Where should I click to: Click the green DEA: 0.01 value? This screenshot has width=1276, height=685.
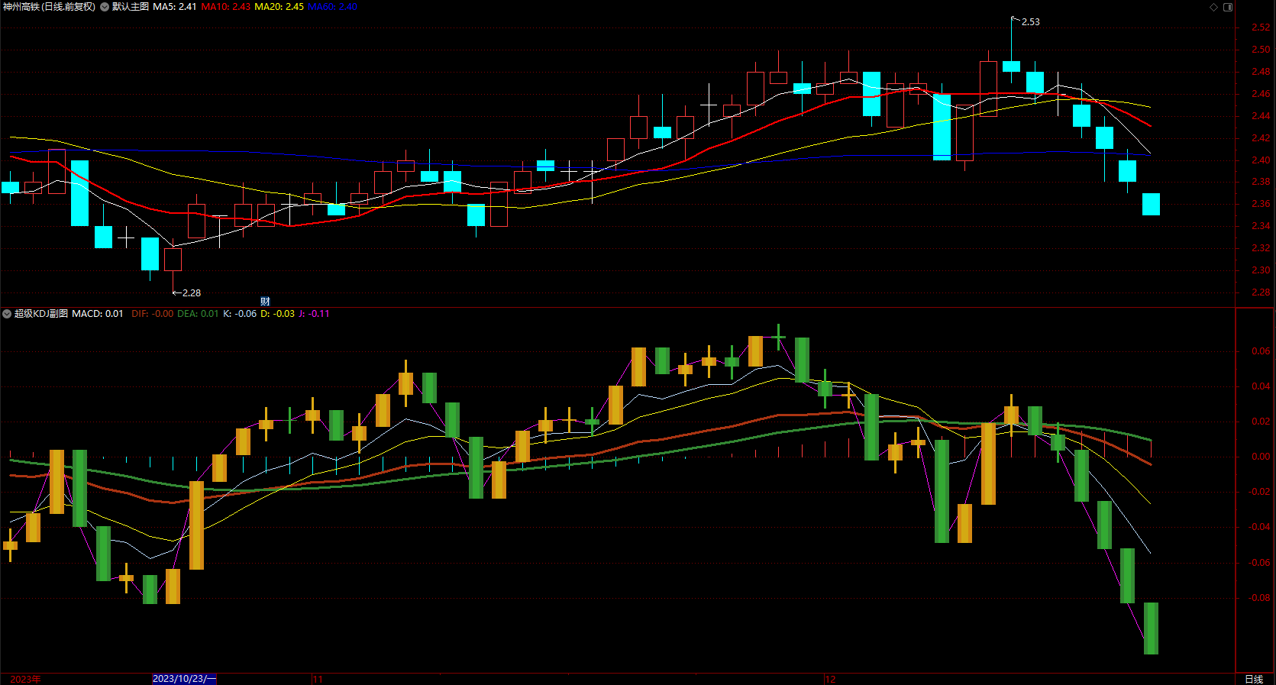198,314
